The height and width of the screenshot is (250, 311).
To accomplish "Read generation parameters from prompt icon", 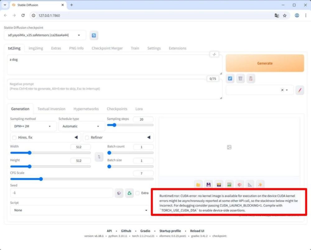I will point(230,79).
